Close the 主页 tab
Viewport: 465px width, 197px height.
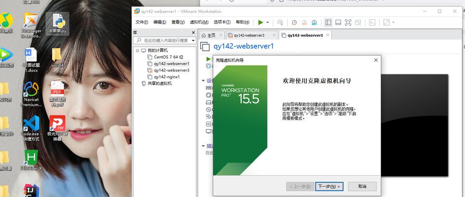tap(221, 35)
